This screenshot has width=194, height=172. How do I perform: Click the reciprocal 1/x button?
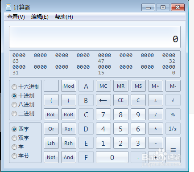click(173, 129)
